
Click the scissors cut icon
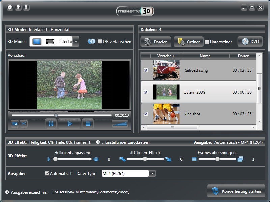click(x=23, y=124)
